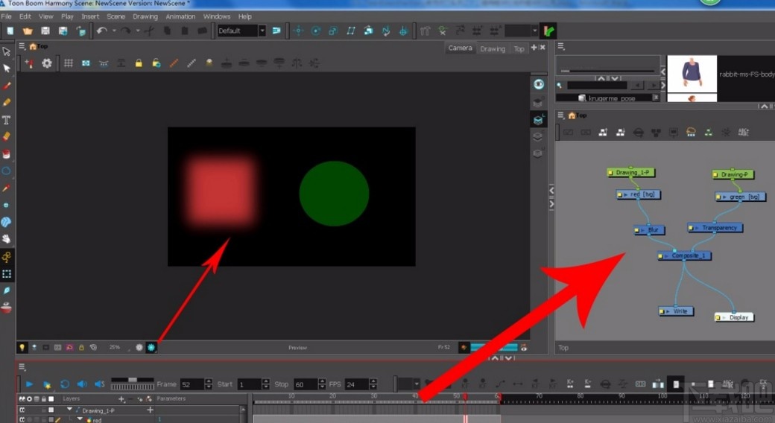
Task: Adjust the library preview size slider
Action: click(x=607, y=71)
